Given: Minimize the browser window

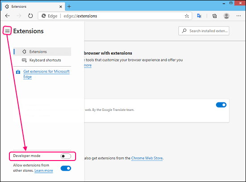Looking at the screenshot, I should [x=224, y=3].
